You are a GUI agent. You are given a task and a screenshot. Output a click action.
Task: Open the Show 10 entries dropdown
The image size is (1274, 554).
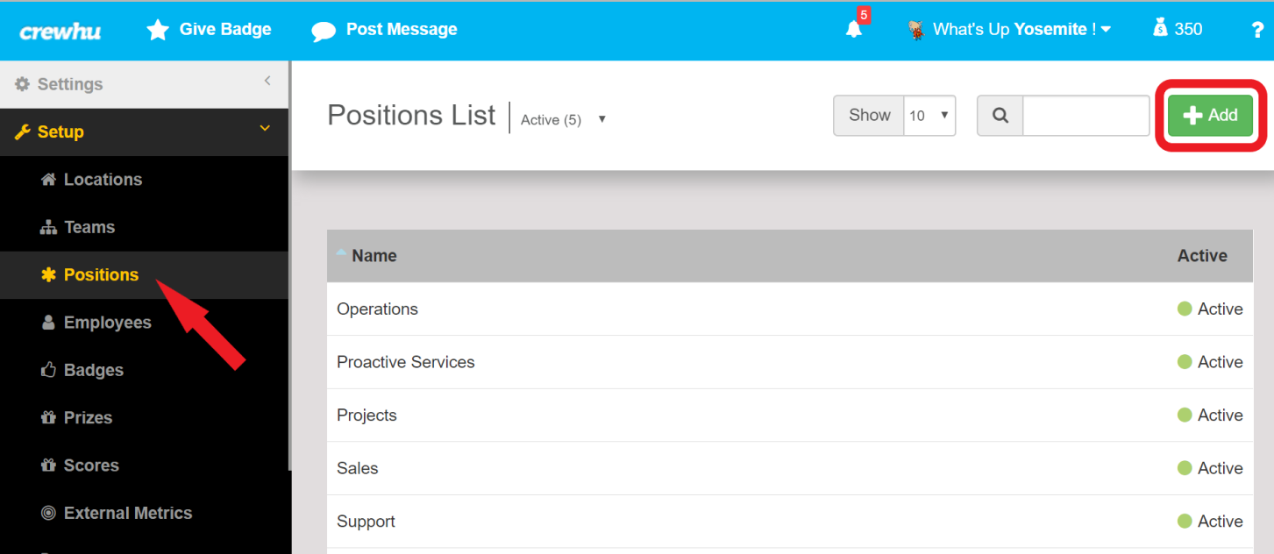[929, 116]
